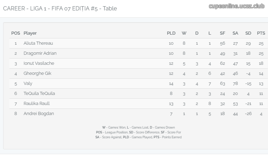The image size is (268, 158).
Task: Click the legend text explaining PLD abbreviation
Action: pyautogui.click(x=137, y=137)
